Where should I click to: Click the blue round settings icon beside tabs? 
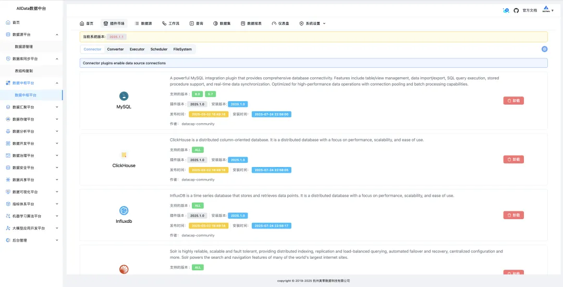point(544,49)
